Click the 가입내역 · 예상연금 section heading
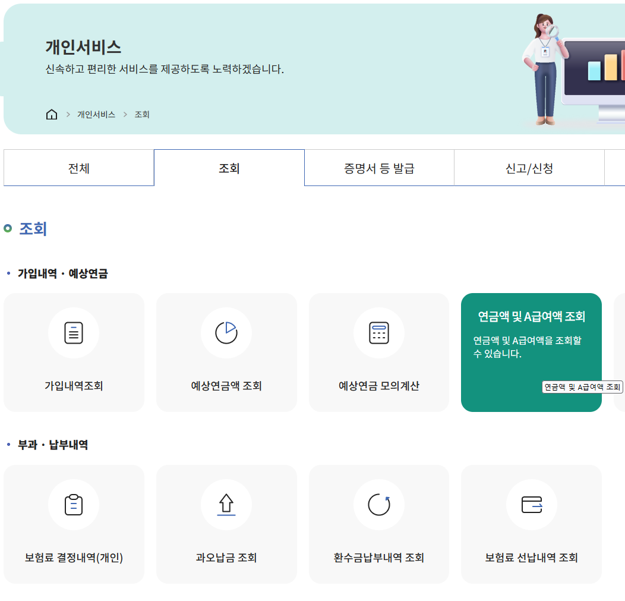The width and height of the screenshot is (625, 601). [62, 273]
